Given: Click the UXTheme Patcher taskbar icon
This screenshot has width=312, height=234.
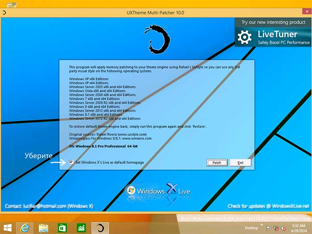Looking at the screenshot, I should click(100, 228).
